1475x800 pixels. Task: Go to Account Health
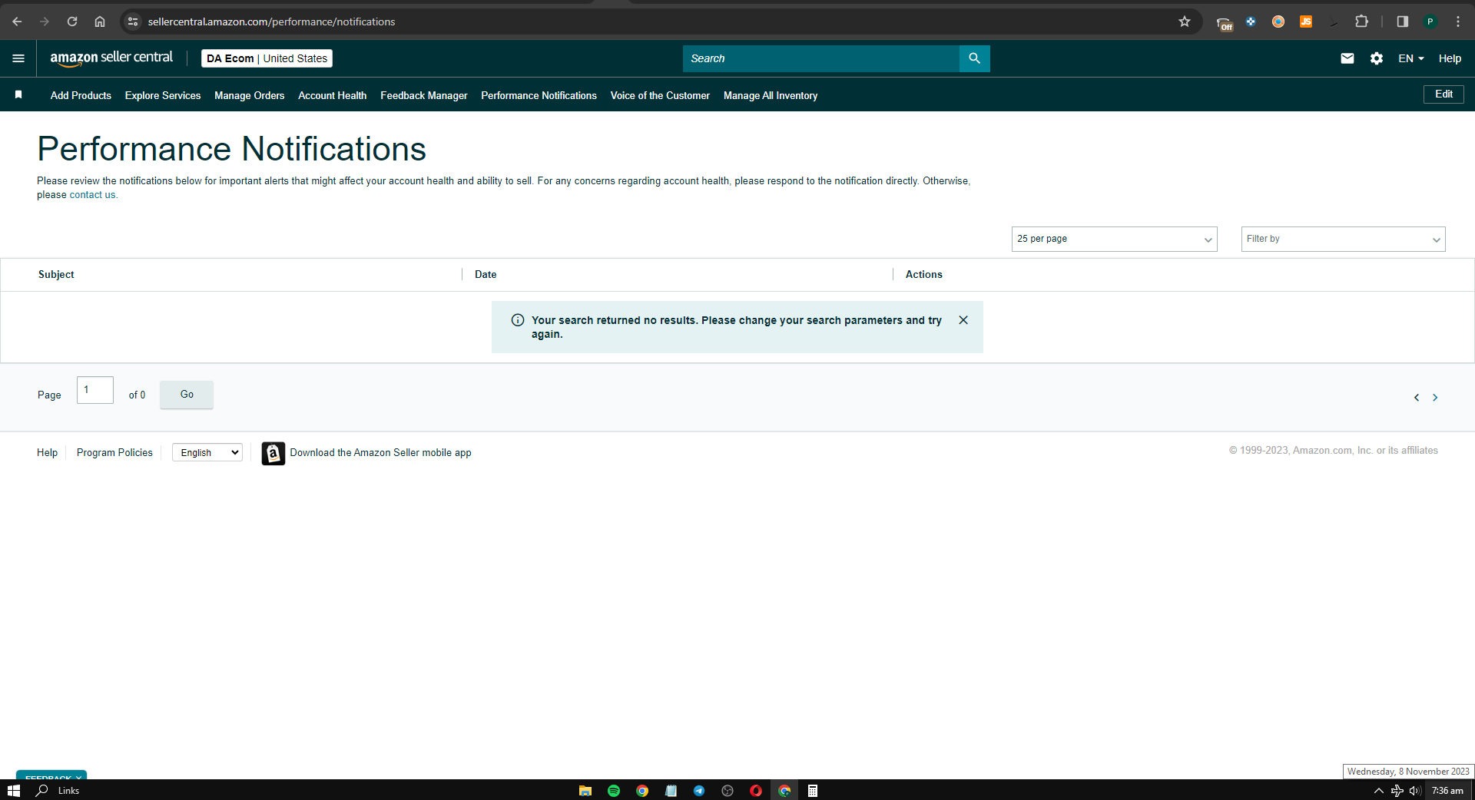[x=332, y=95]
